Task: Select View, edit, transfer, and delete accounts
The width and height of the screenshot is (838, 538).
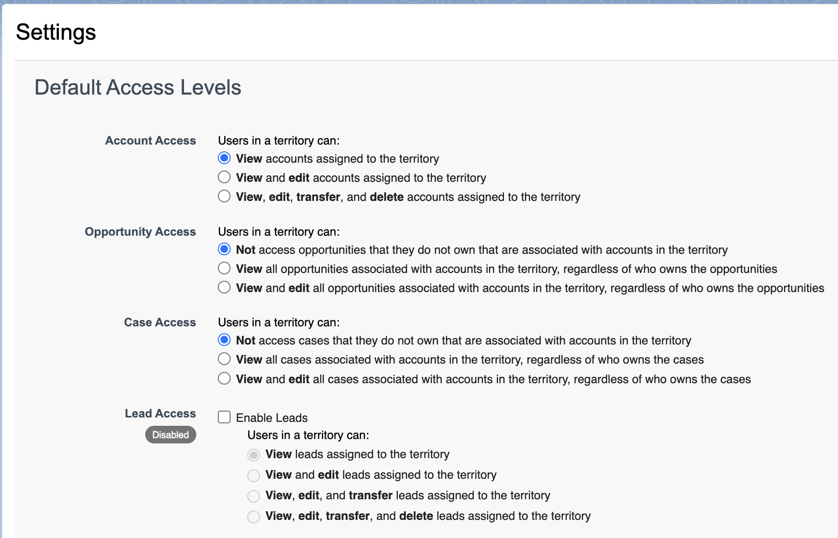Action: 224,196
